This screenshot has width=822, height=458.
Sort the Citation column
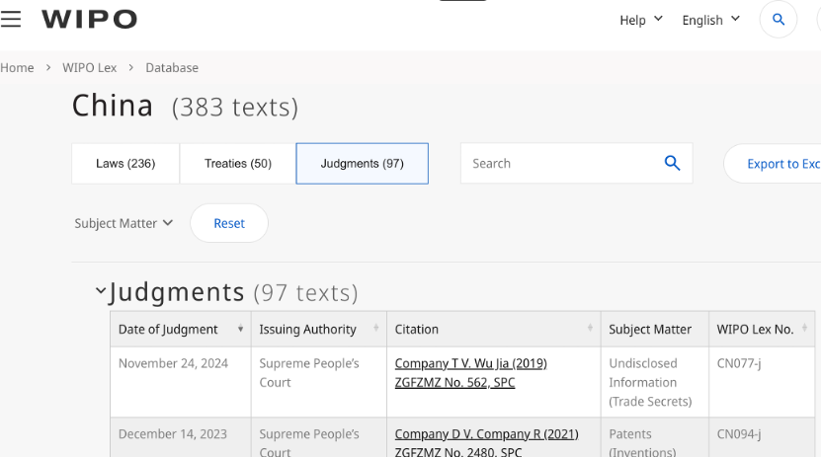pos(591,329)
